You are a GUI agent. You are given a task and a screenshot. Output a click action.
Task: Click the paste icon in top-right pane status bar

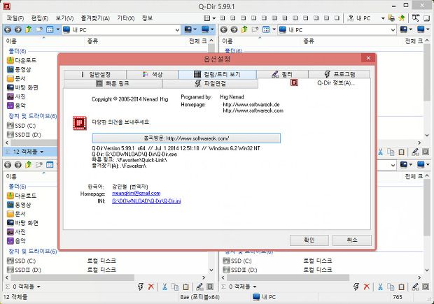[x=402, y=152]
